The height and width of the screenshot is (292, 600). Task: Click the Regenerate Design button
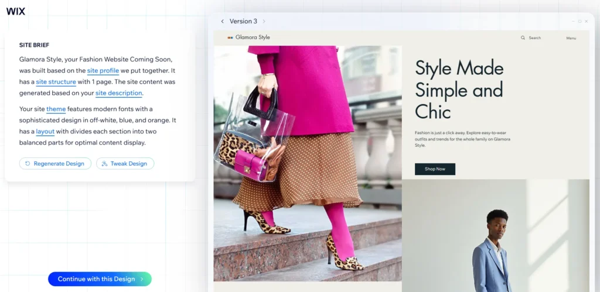coord(56,164)
